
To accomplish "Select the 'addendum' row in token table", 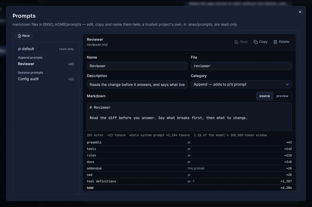I will [189, 168].
